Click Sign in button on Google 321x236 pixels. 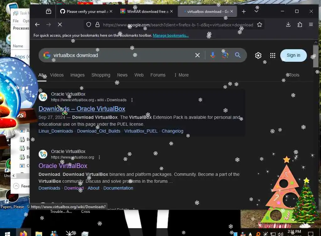point(293,55)
